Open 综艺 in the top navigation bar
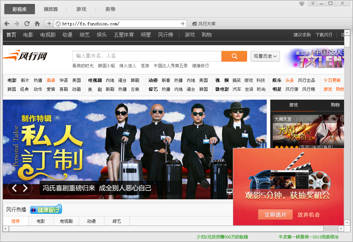This screenshot has width=353, height=242. tap(85, 35)
